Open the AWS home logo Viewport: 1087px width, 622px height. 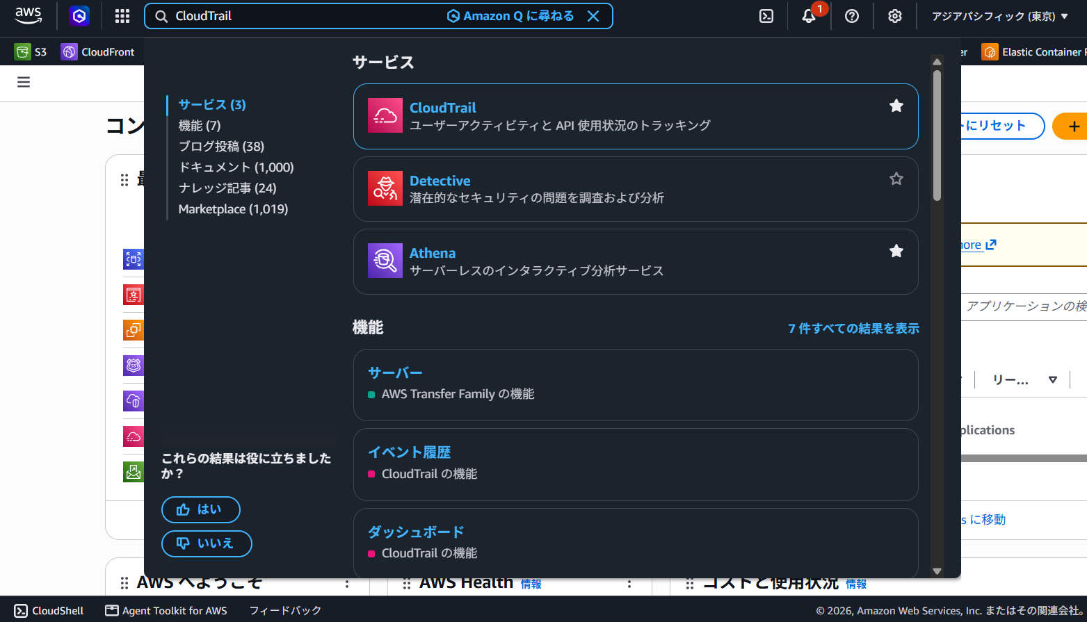click(29, 16)
